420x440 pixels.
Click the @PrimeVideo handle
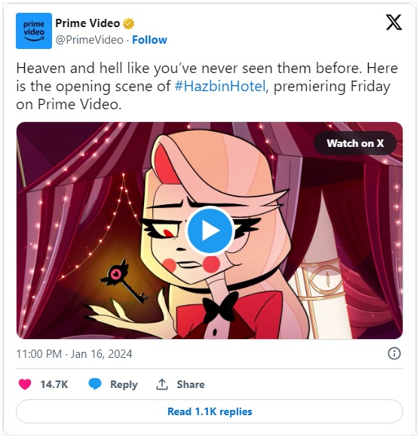89,40
